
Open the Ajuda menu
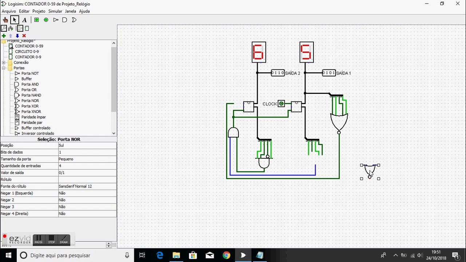coord(84,11)
